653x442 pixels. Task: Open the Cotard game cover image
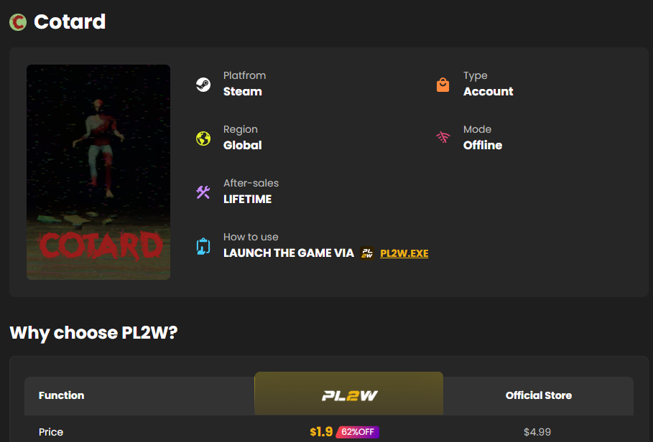pyautogui.click(x=98, y=172)
